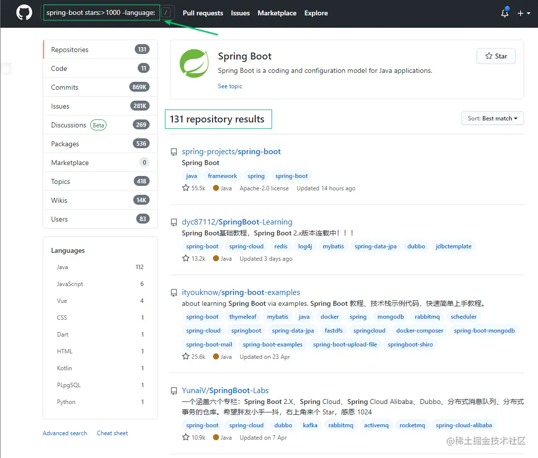Filter results by CSS language
538x458 pixels.
click(100, 317)
